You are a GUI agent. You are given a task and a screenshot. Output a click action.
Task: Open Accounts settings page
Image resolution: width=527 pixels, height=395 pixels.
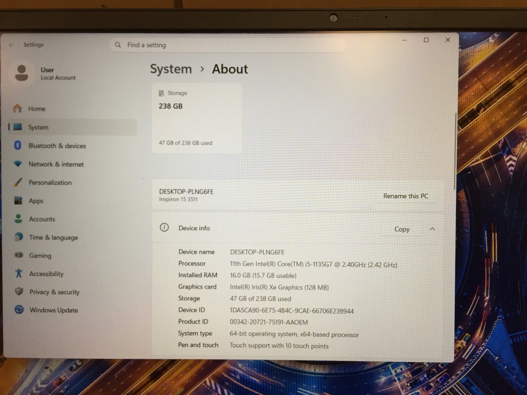[x=72, y=219]
